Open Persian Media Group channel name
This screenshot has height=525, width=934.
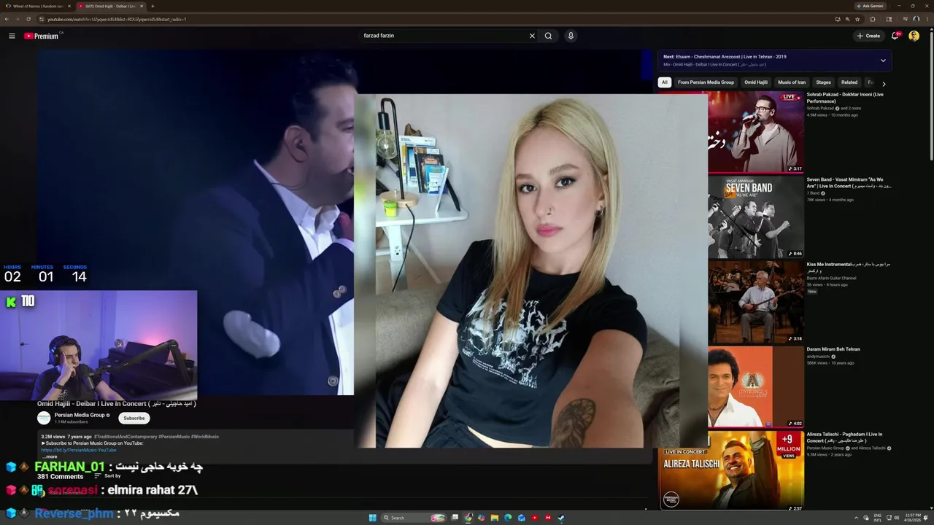coord(80,415)
